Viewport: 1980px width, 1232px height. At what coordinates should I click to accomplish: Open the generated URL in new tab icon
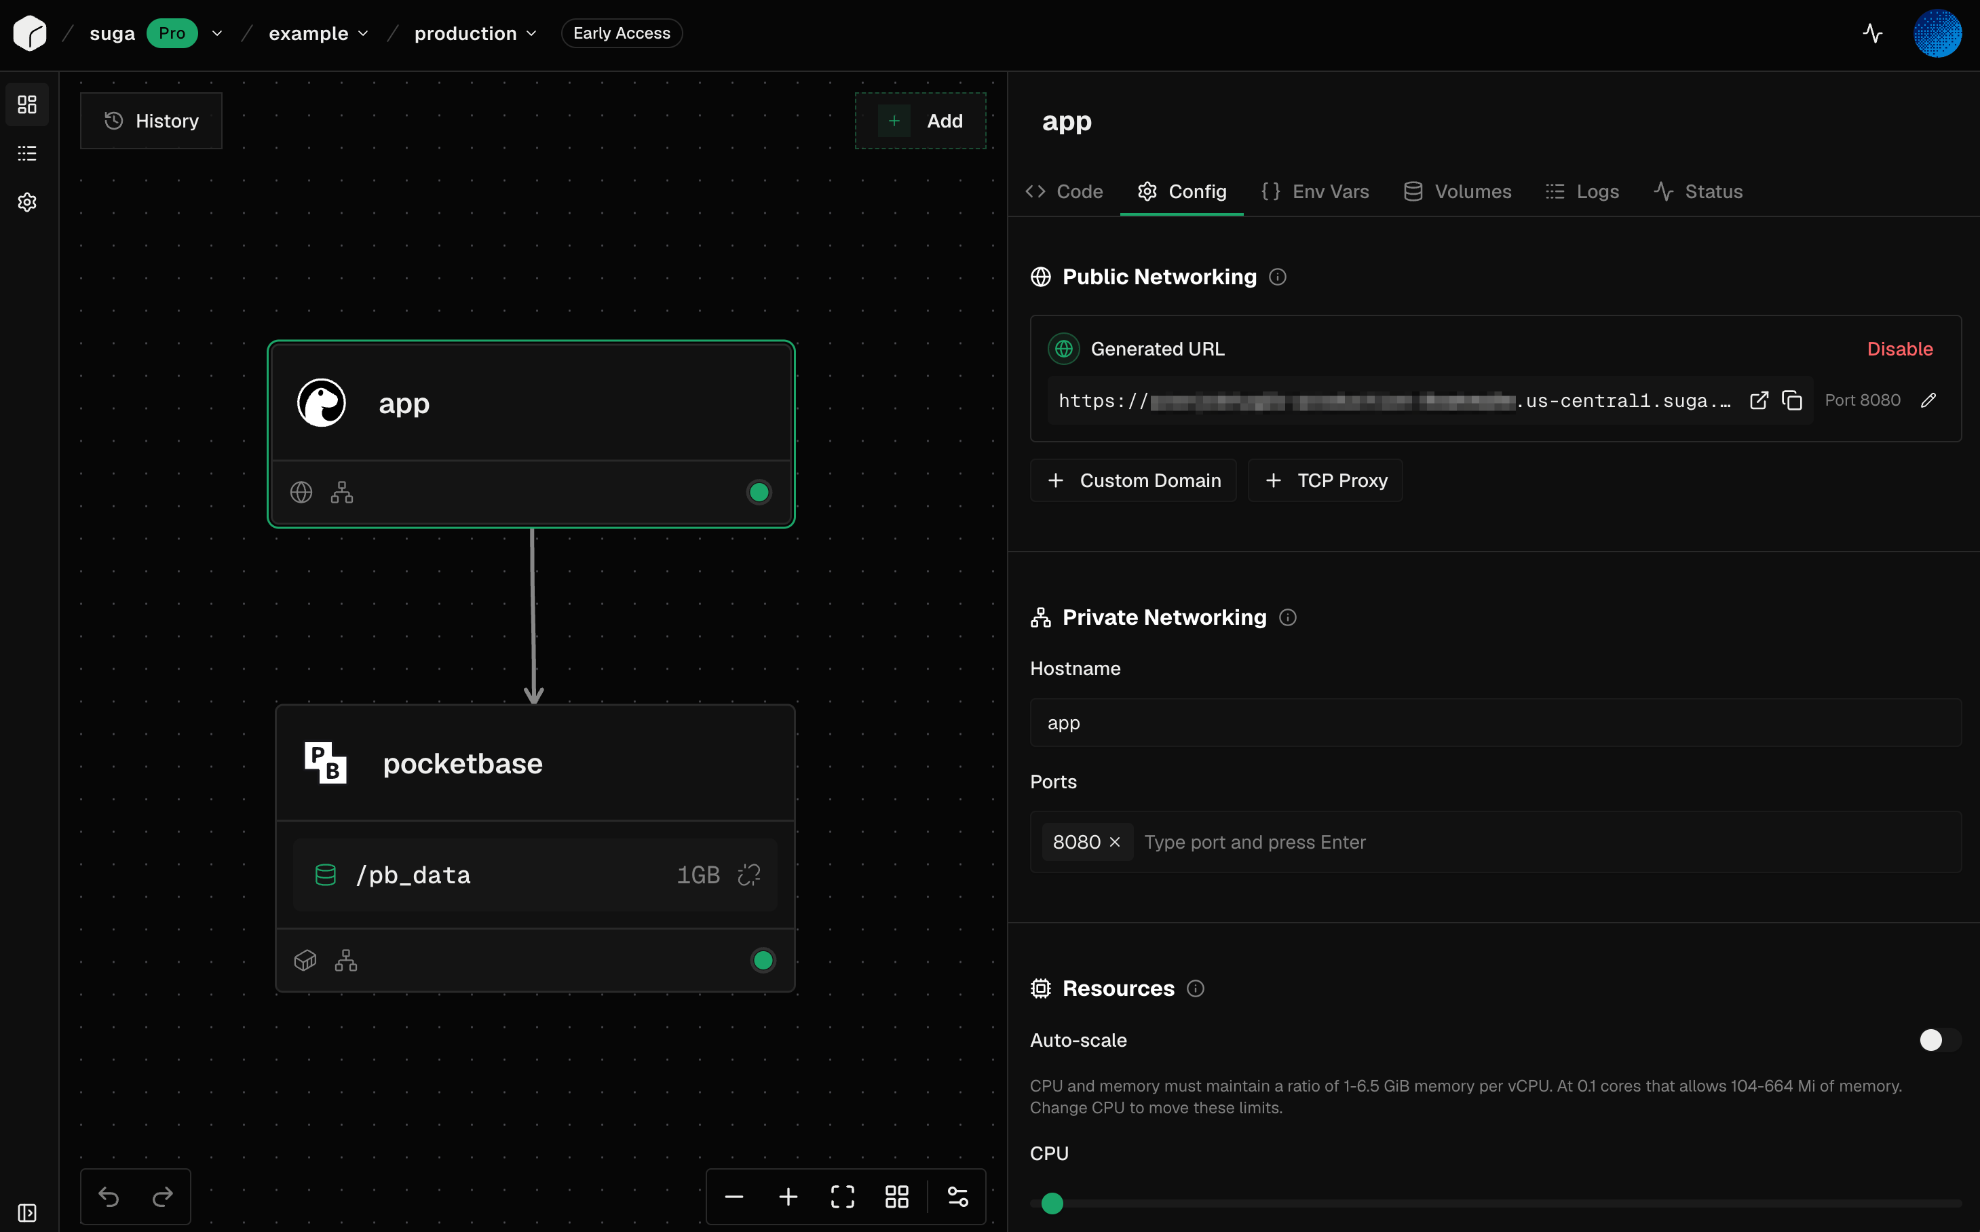(x=1758, y=400)
